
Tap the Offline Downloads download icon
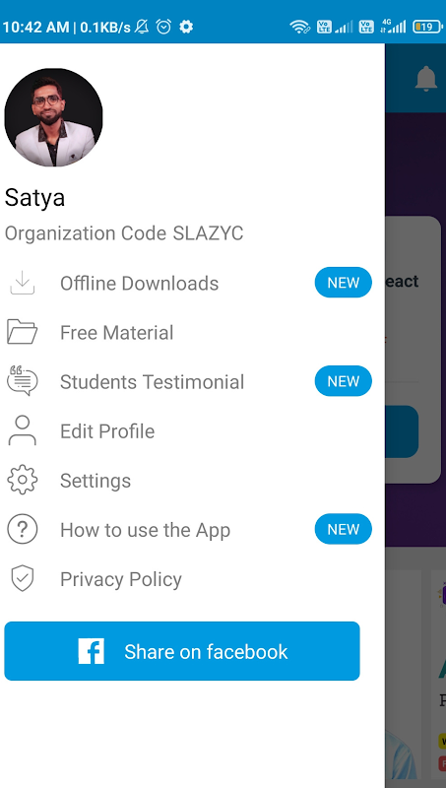click(22, 283)
